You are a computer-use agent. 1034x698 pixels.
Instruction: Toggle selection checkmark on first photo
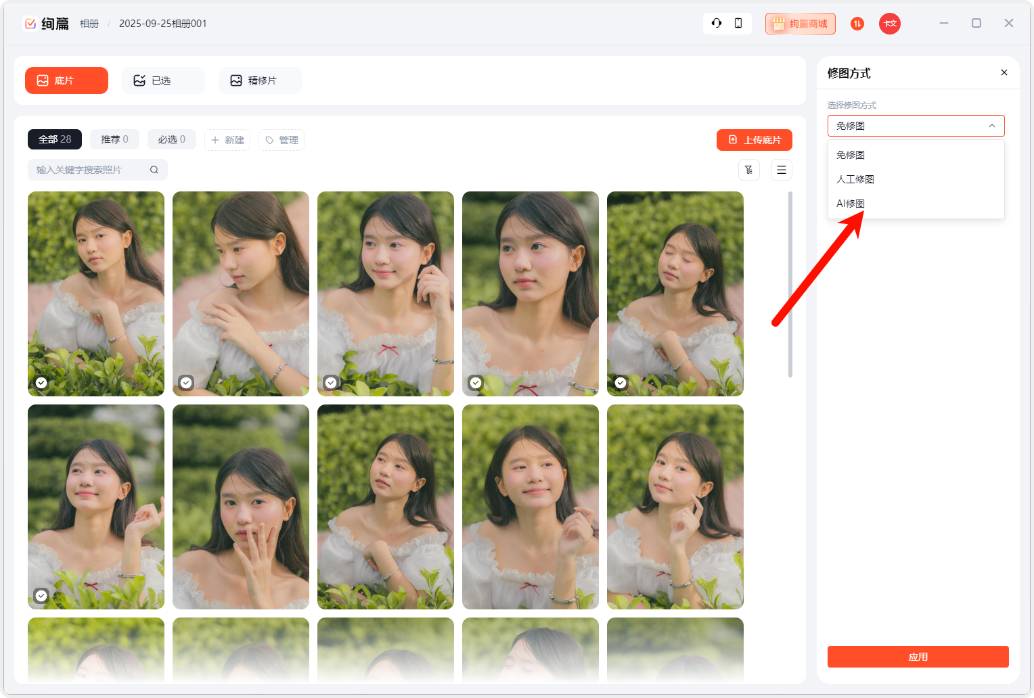[x=41, y=383]
